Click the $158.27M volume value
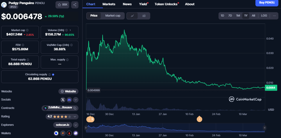 point(53,34)
